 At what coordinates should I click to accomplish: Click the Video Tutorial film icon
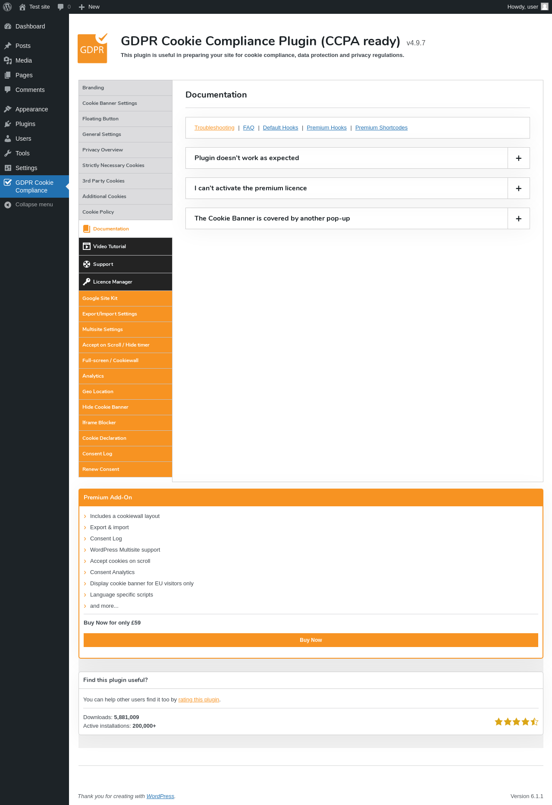(87, 246)
